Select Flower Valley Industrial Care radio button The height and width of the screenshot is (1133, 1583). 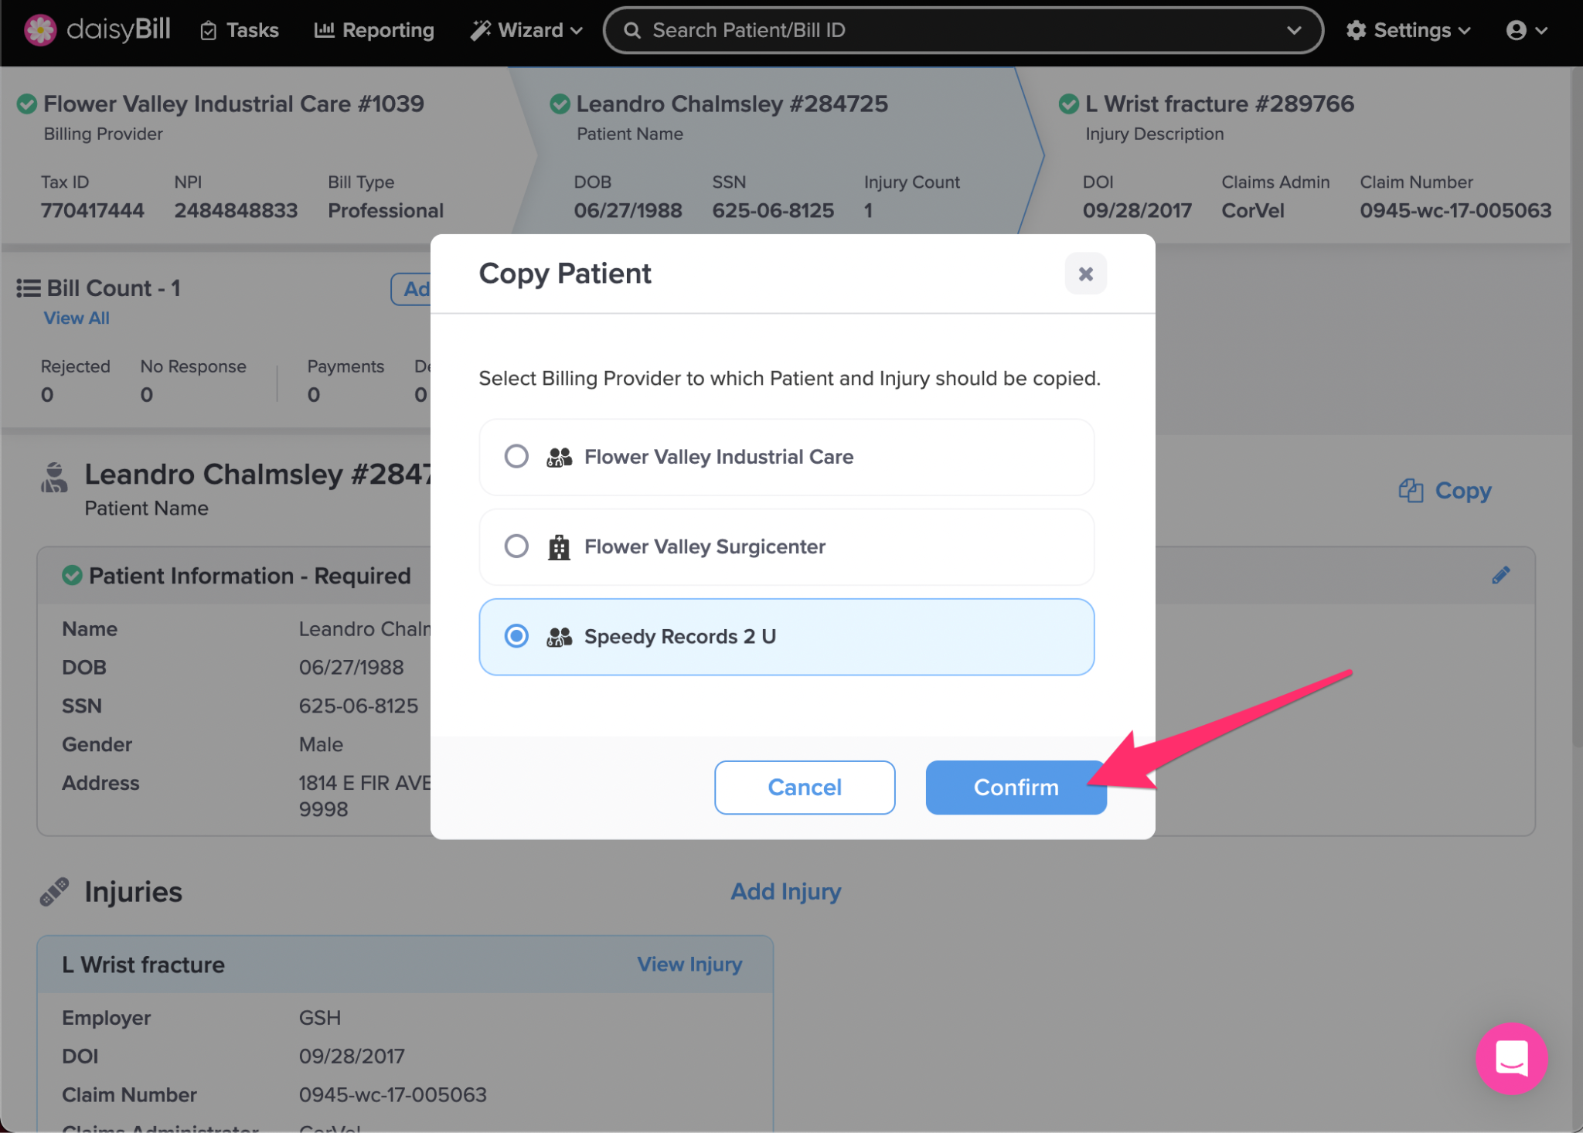coord(516,457)
